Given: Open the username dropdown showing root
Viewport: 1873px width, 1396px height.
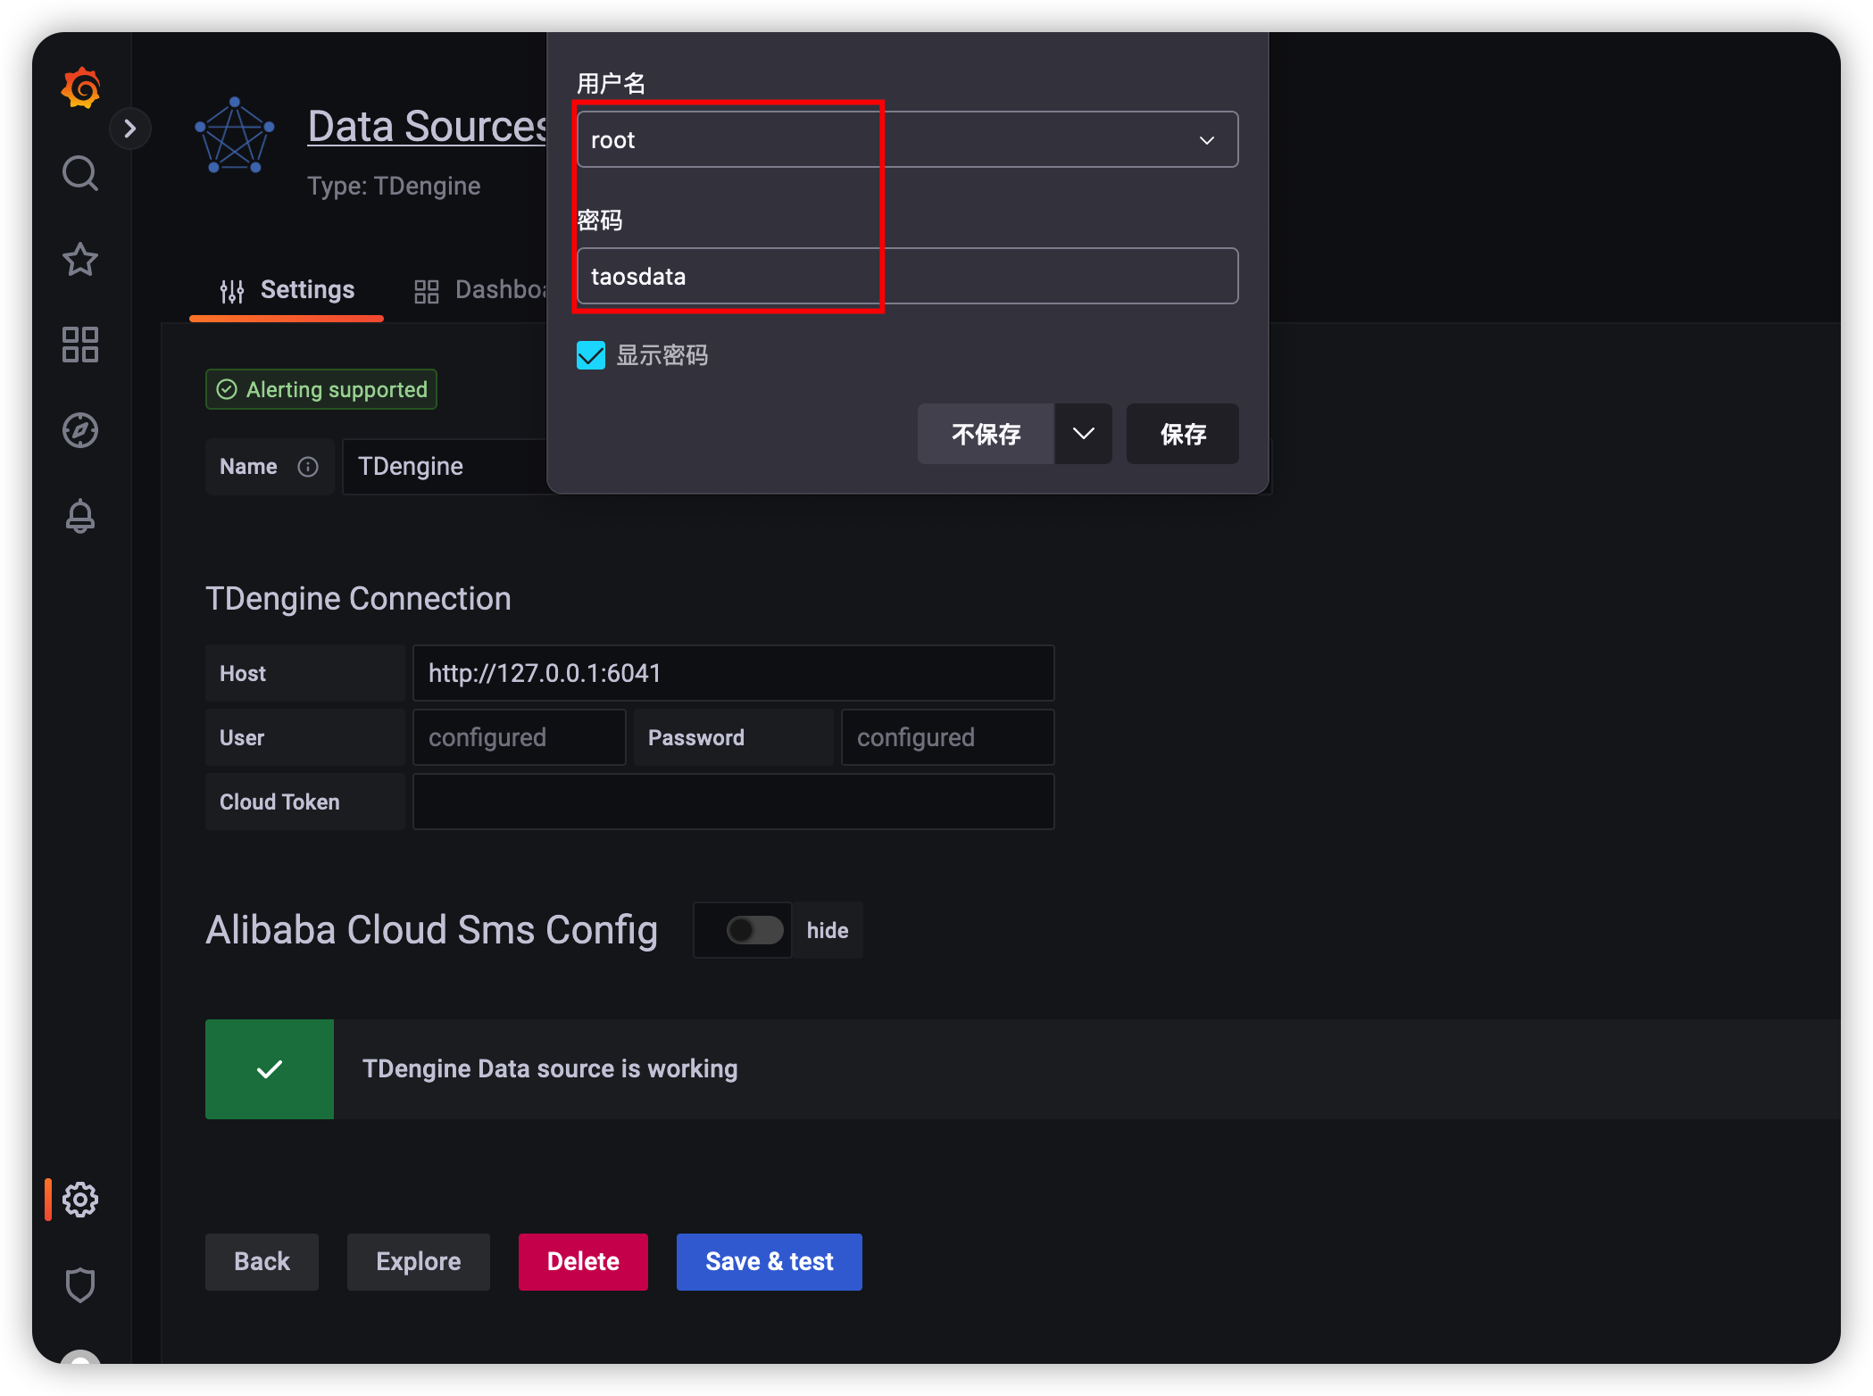Looking at the screenshot, I should pos(1207,139).
